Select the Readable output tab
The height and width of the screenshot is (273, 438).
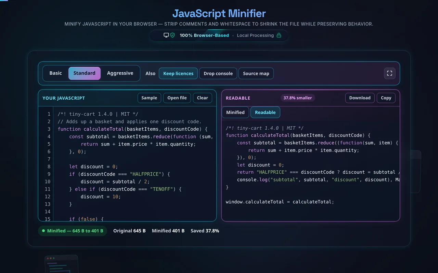pyautogui.click(x=265, y=112)
